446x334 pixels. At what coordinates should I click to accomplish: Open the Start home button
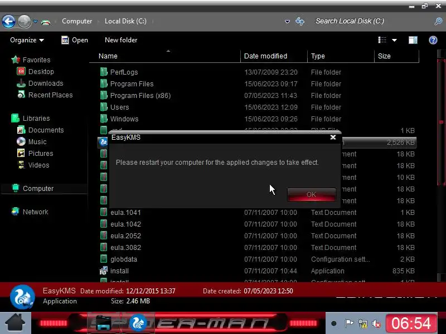[x=16, y=323]
